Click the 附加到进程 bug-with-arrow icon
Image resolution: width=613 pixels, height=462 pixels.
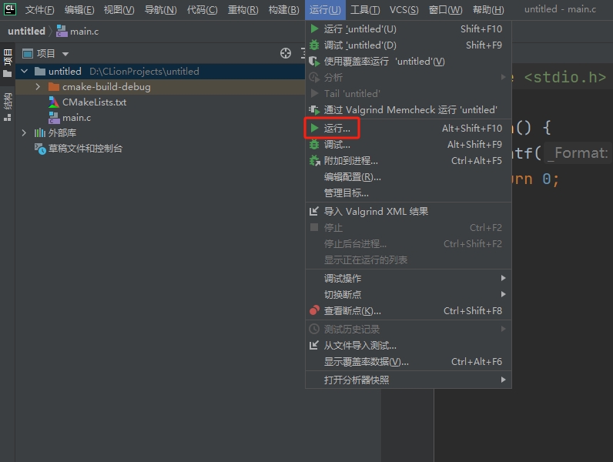pos(314,161)
